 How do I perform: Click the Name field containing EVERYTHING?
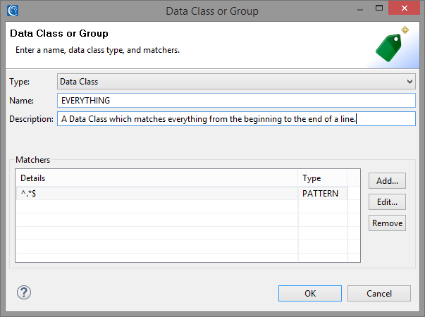pos(236,101)
